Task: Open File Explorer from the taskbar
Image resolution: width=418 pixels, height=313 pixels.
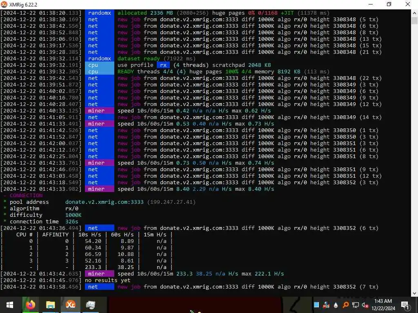Action: click(x=50, y=305)
